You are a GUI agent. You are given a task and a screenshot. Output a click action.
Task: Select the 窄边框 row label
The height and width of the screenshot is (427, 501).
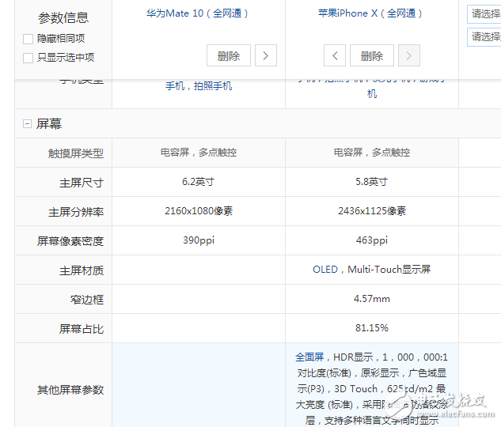(87, 300)
